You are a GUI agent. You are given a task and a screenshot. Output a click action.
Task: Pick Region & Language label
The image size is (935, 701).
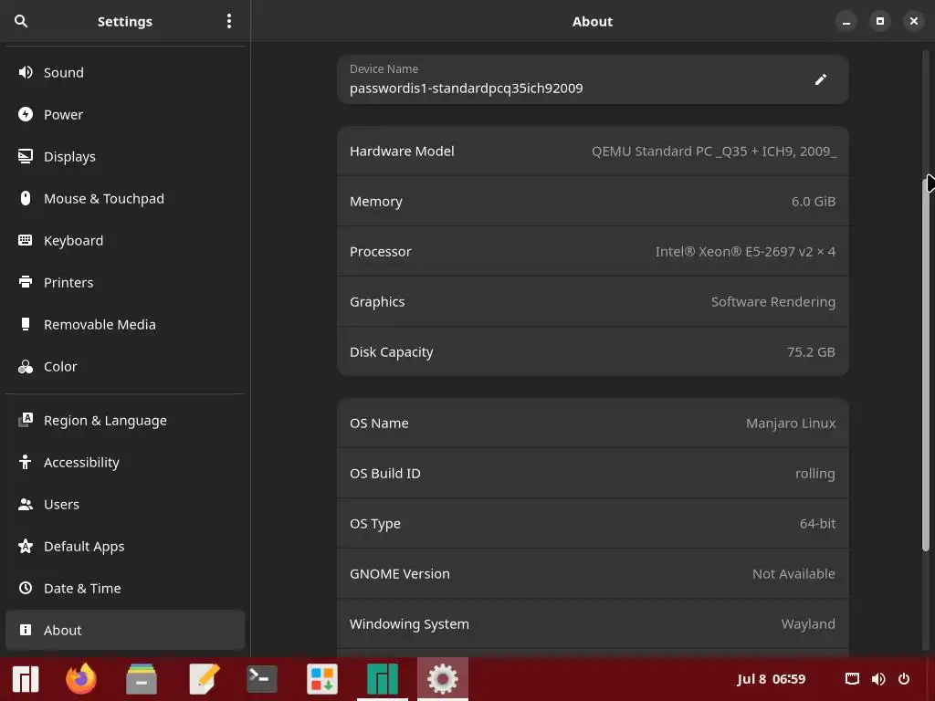coord(105,420)
